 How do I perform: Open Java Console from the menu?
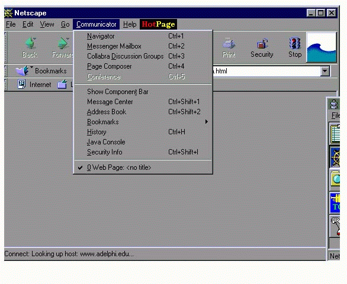(x=143, y=142)
